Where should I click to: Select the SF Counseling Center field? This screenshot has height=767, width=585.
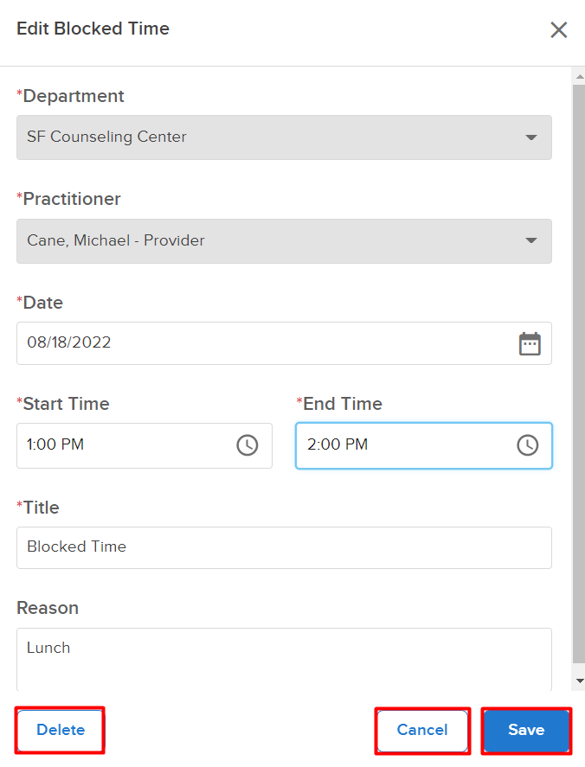click(284, 137)
